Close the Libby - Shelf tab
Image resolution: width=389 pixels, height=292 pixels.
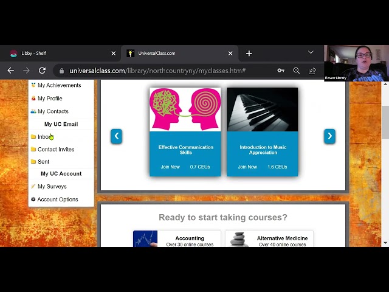(x=114, y=54)
